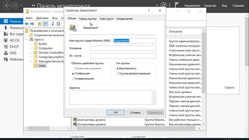Viewport: 249px width, 140px height.
Task: Click OK in the properties dialog
Action: coord(116,112)
